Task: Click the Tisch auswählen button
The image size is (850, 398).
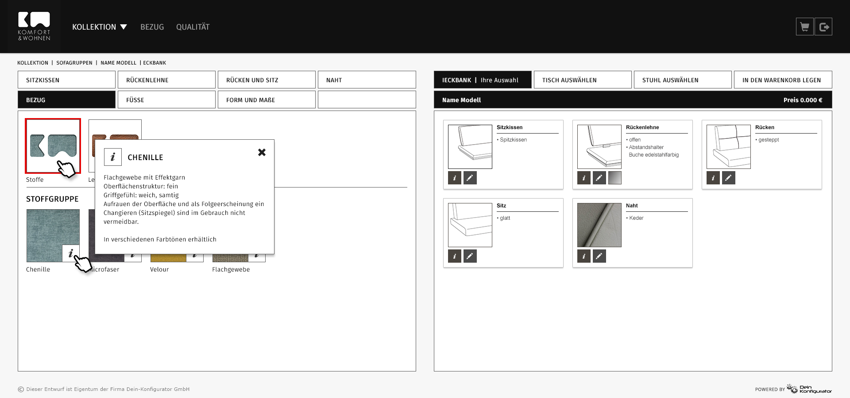Action: (x=582, y=80)
